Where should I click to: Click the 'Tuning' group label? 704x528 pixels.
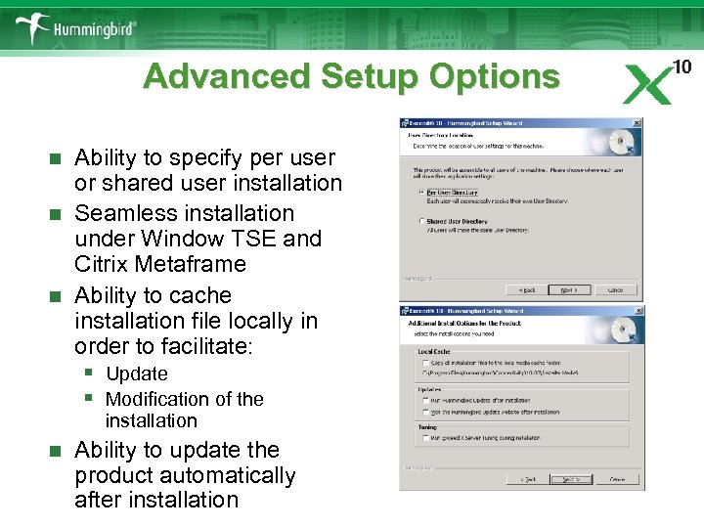[427, 427]
